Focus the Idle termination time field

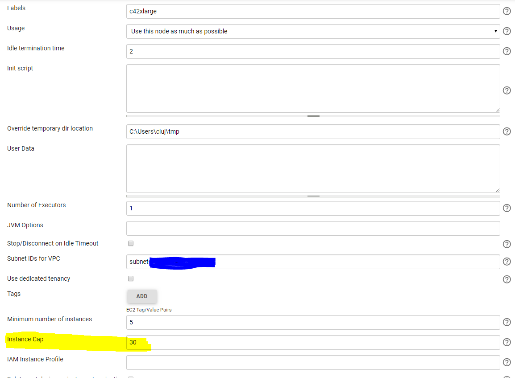pyautogui.click(x=312, y=51)
